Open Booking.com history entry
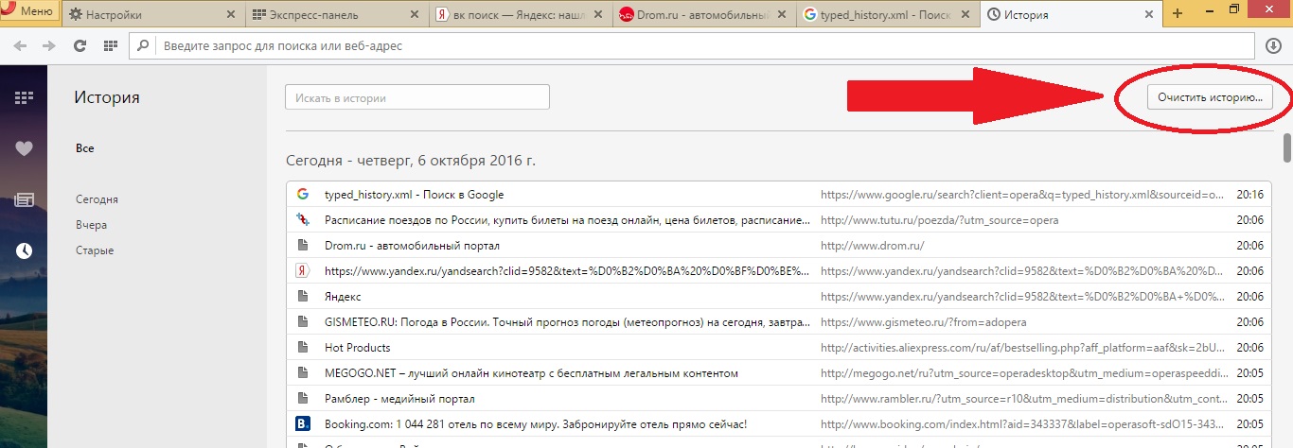The height and width of the screenshot is (448, 1293). click(x=536, y=424)
